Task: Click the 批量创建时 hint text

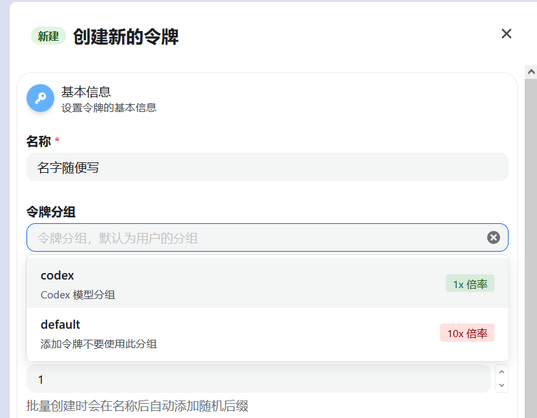Action: [137, 406]
